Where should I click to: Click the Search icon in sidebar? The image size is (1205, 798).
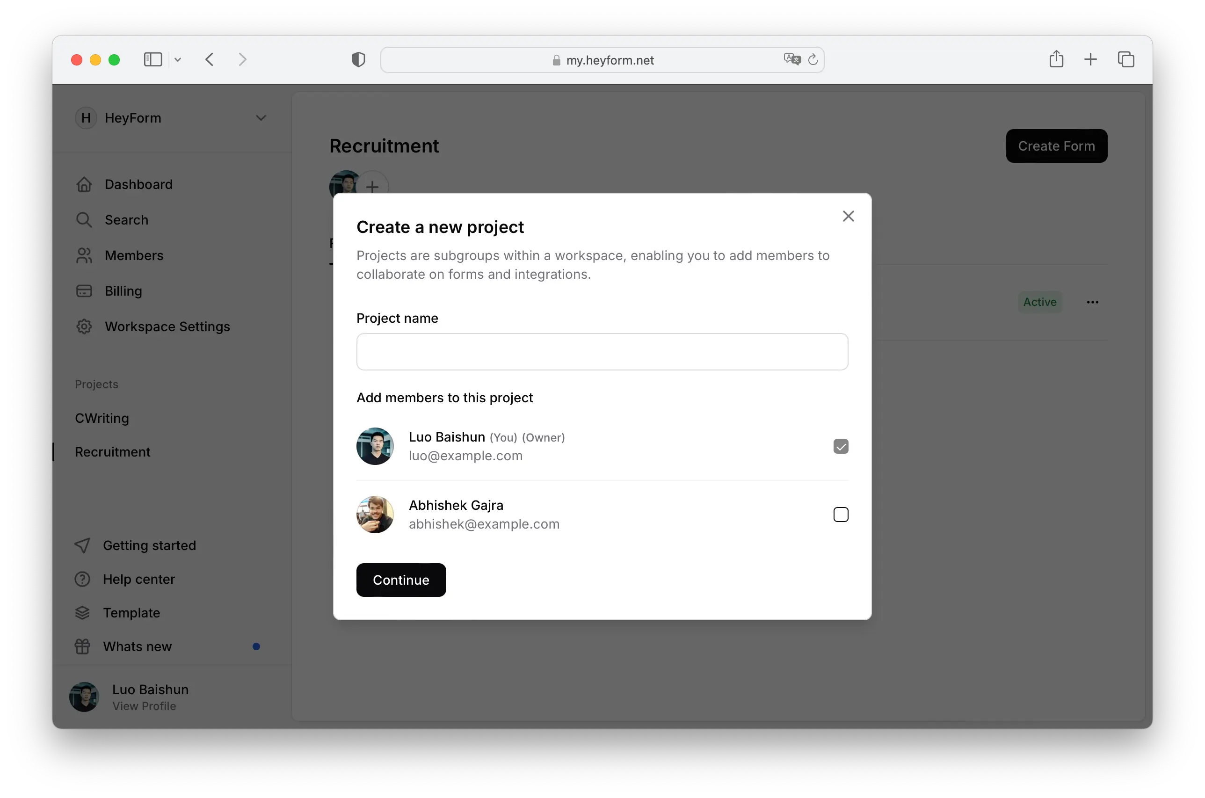pos(84,219)
